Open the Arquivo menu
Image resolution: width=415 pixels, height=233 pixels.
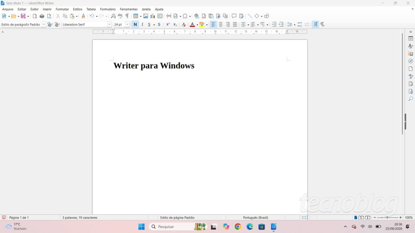(8, 9)
